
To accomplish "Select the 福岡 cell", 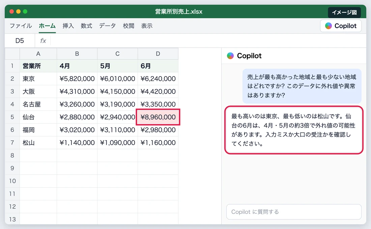I will click(x=38, y=130).
